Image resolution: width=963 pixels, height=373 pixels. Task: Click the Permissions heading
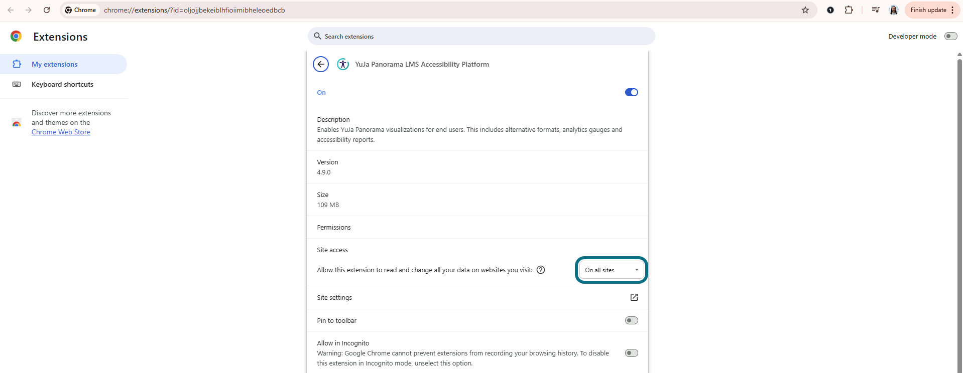point(334,227)
